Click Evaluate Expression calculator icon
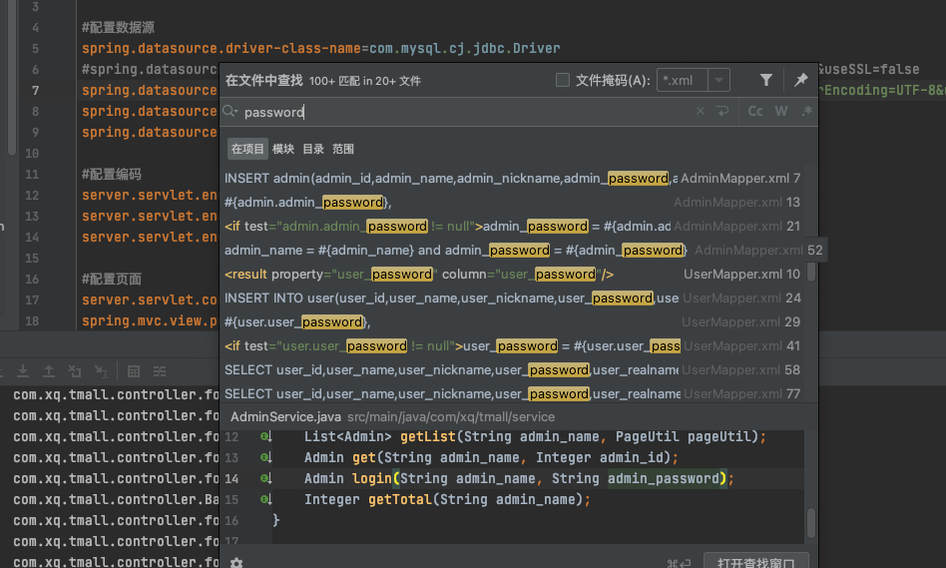The image size is (946, 568). pyautogui.click(x=134, y=371)
